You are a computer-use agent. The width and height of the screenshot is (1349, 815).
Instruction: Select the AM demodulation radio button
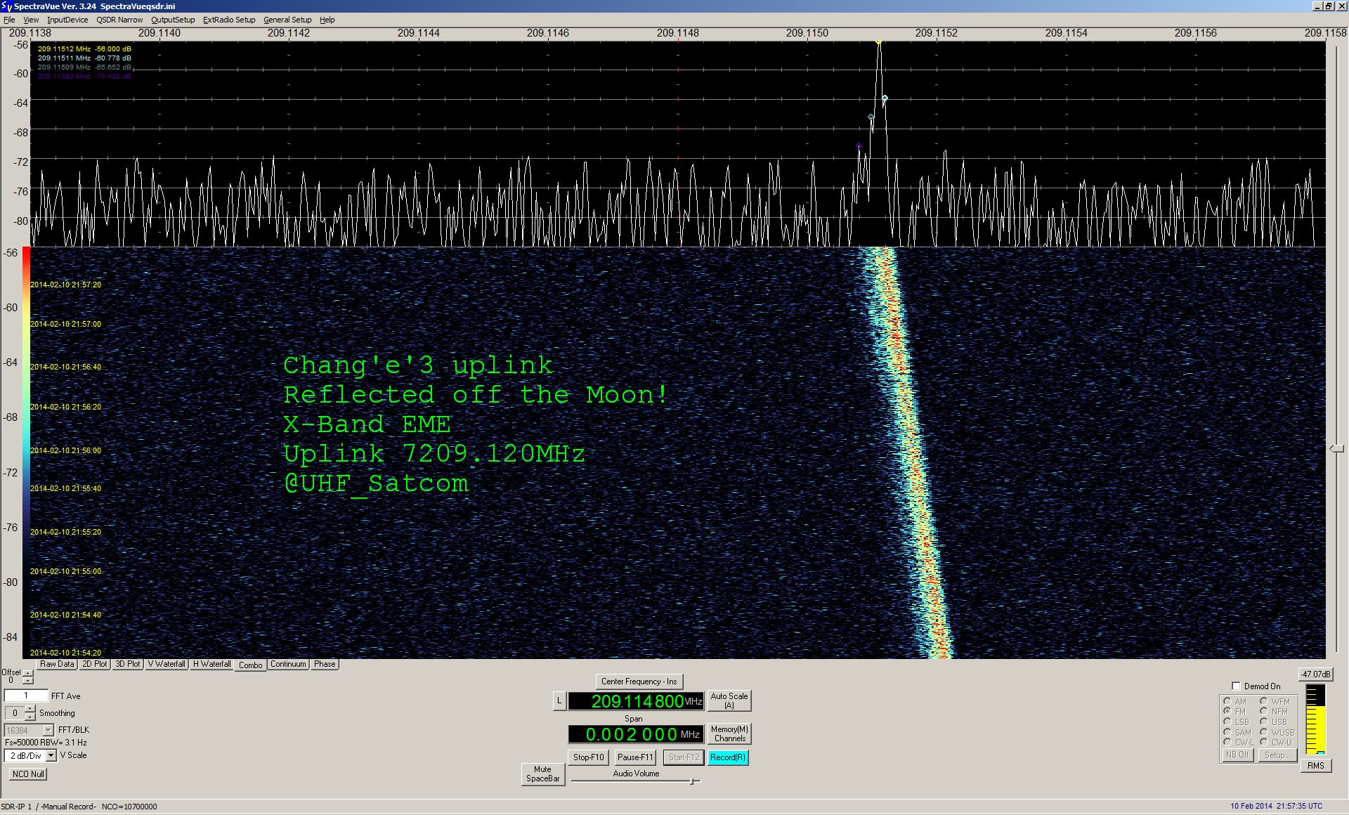[1227, 701]
